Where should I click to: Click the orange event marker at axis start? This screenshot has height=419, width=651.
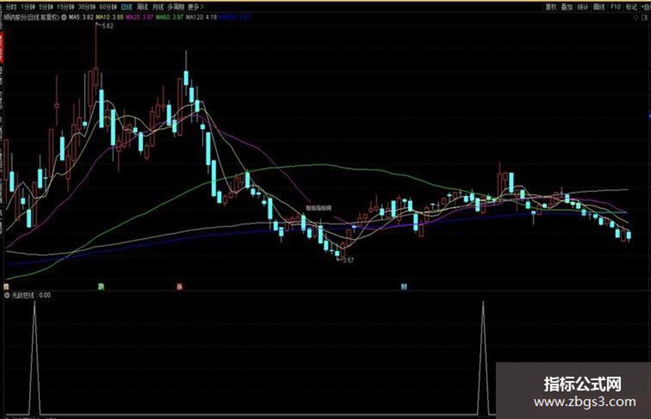(6, 286)
